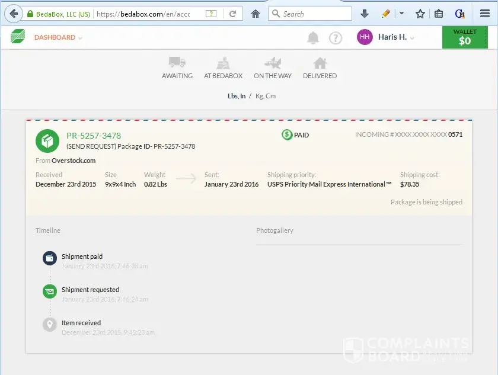Reload the page with the refresh icon

tap(233, 14)
